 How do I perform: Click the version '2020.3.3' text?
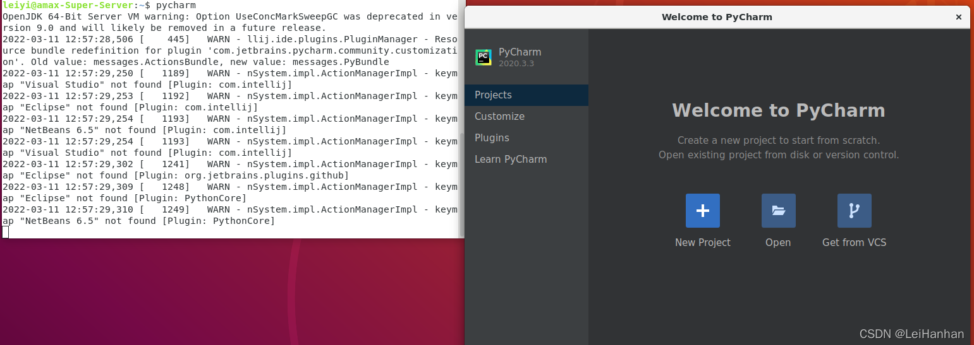516,64
